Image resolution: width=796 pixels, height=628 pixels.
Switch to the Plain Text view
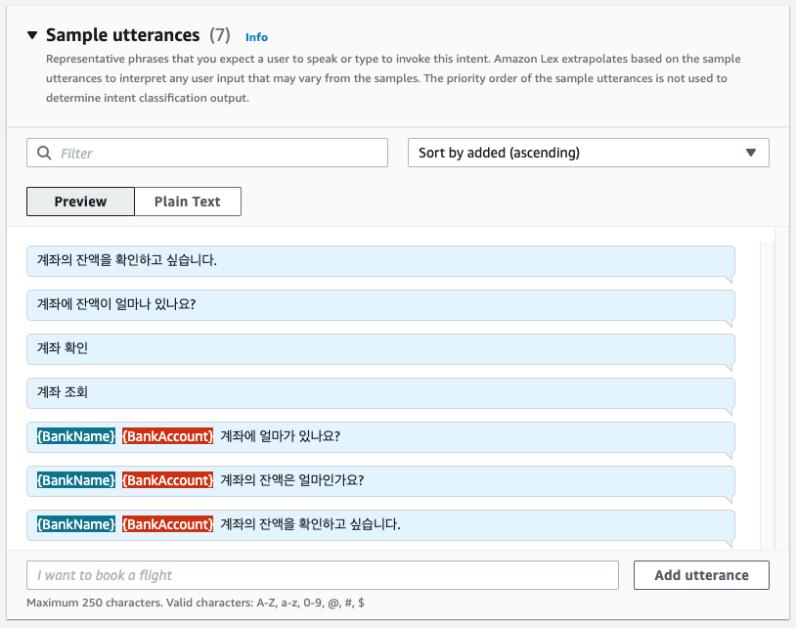coord(188,202)
